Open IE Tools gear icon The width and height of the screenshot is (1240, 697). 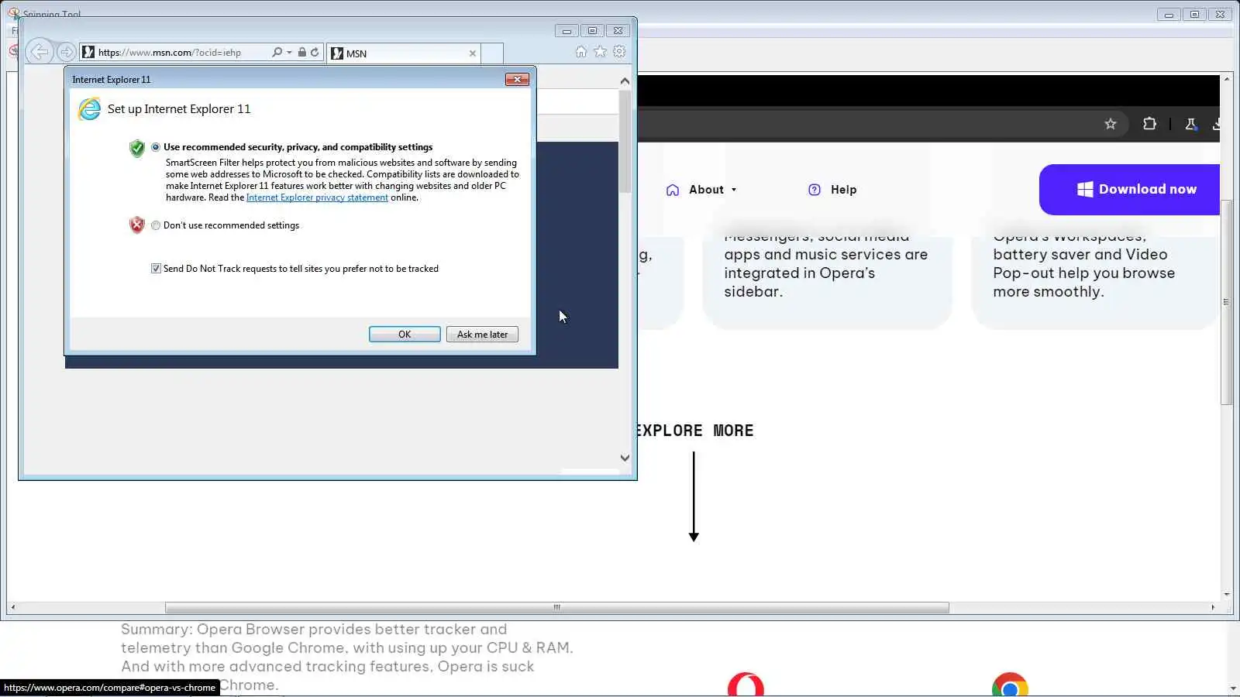click(619, 51)
